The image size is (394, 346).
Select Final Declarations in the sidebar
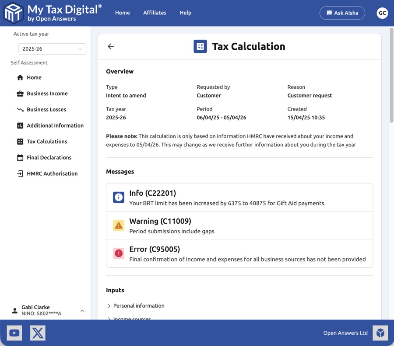coord(49,157)
